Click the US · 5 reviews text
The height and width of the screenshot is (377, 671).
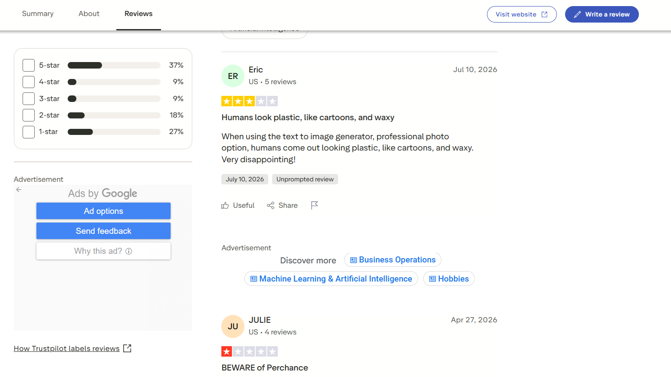click(273, 82)
